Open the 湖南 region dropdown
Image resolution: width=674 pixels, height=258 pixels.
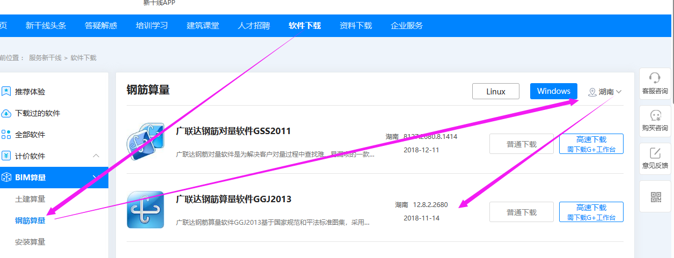(x=605, y=92)
